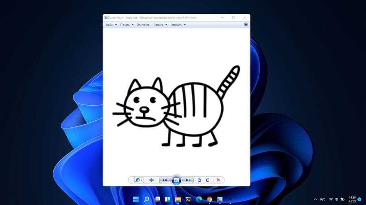Open the Файл menu

click(111, 25)
